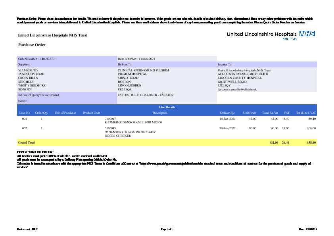
Task: Open the Accounts.payable email address
Action: (237, 90)
